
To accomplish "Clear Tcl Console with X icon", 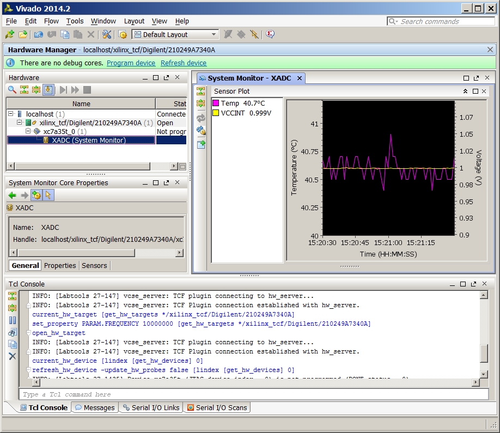I will pyautogui.click(x=13, y=356).
